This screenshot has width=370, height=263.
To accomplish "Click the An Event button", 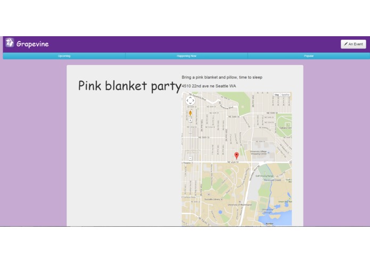I will [353, 44].
